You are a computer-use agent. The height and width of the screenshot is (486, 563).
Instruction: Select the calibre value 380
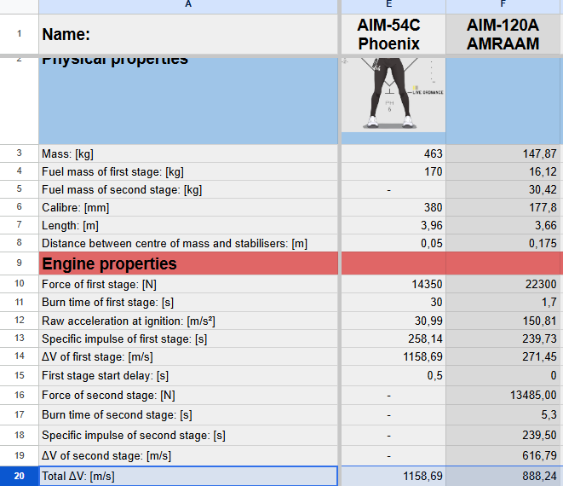coord(394,207)
